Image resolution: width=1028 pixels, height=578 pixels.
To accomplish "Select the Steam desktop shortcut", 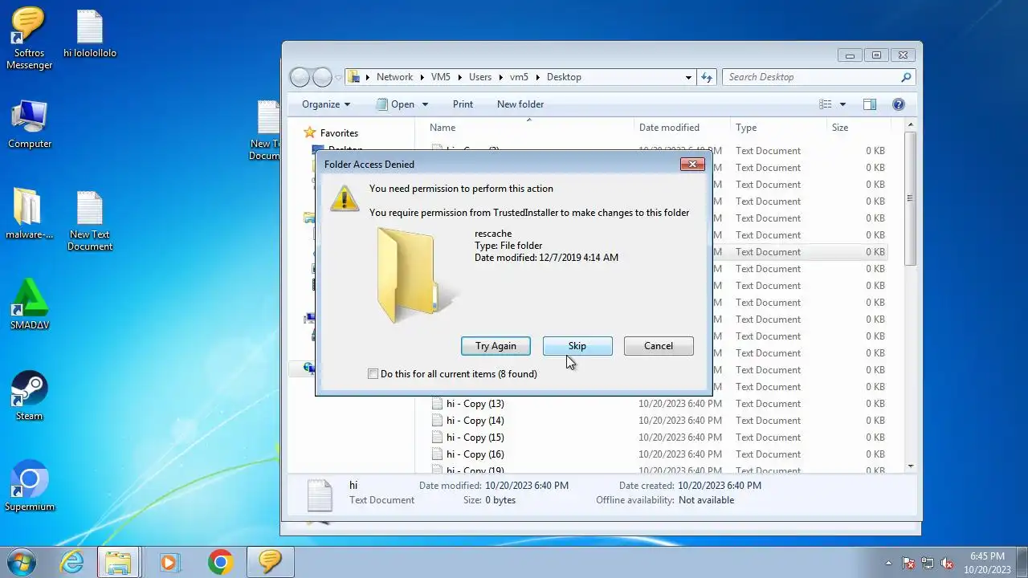I will click(x=30, y=396).
